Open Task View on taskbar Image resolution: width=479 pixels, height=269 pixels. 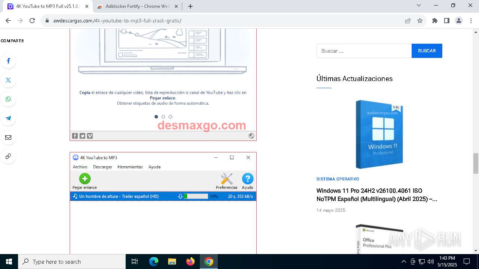135,262
